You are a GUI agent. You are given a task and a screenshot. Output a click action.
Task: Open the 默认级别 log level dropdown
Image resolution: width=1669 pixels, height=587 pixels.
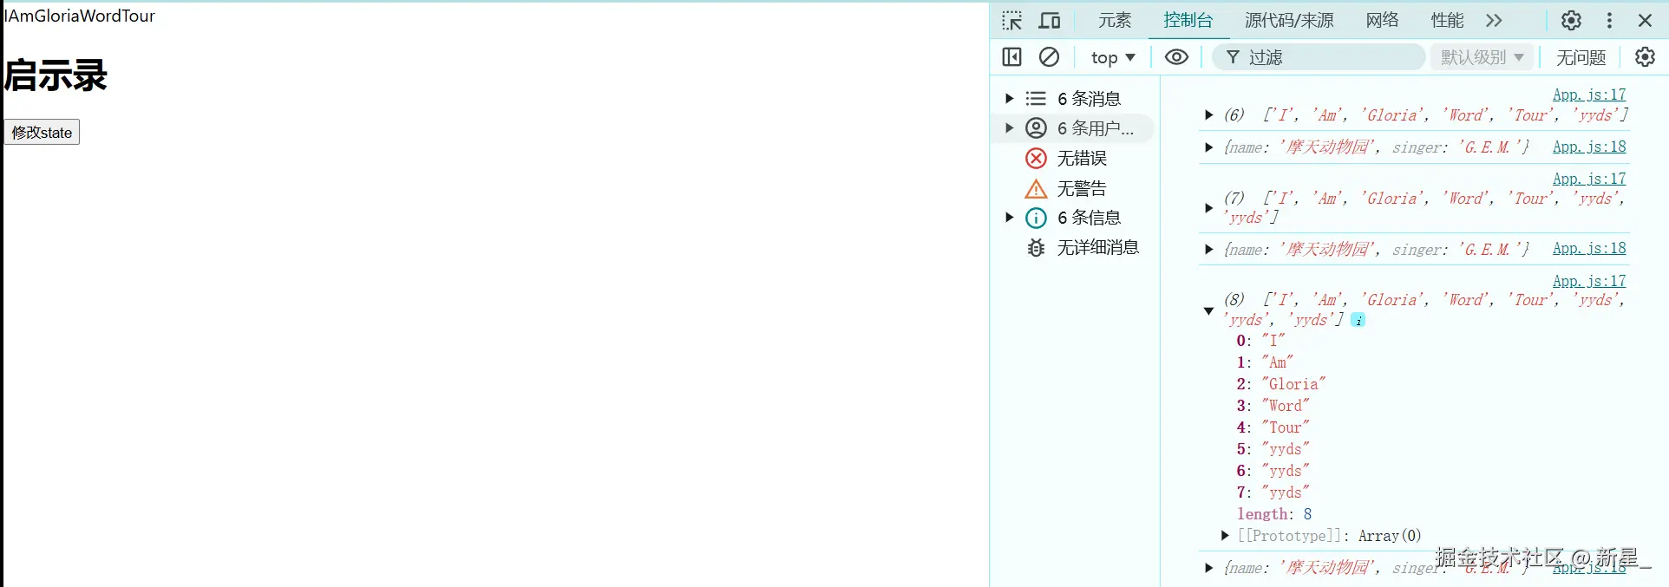1482,57
